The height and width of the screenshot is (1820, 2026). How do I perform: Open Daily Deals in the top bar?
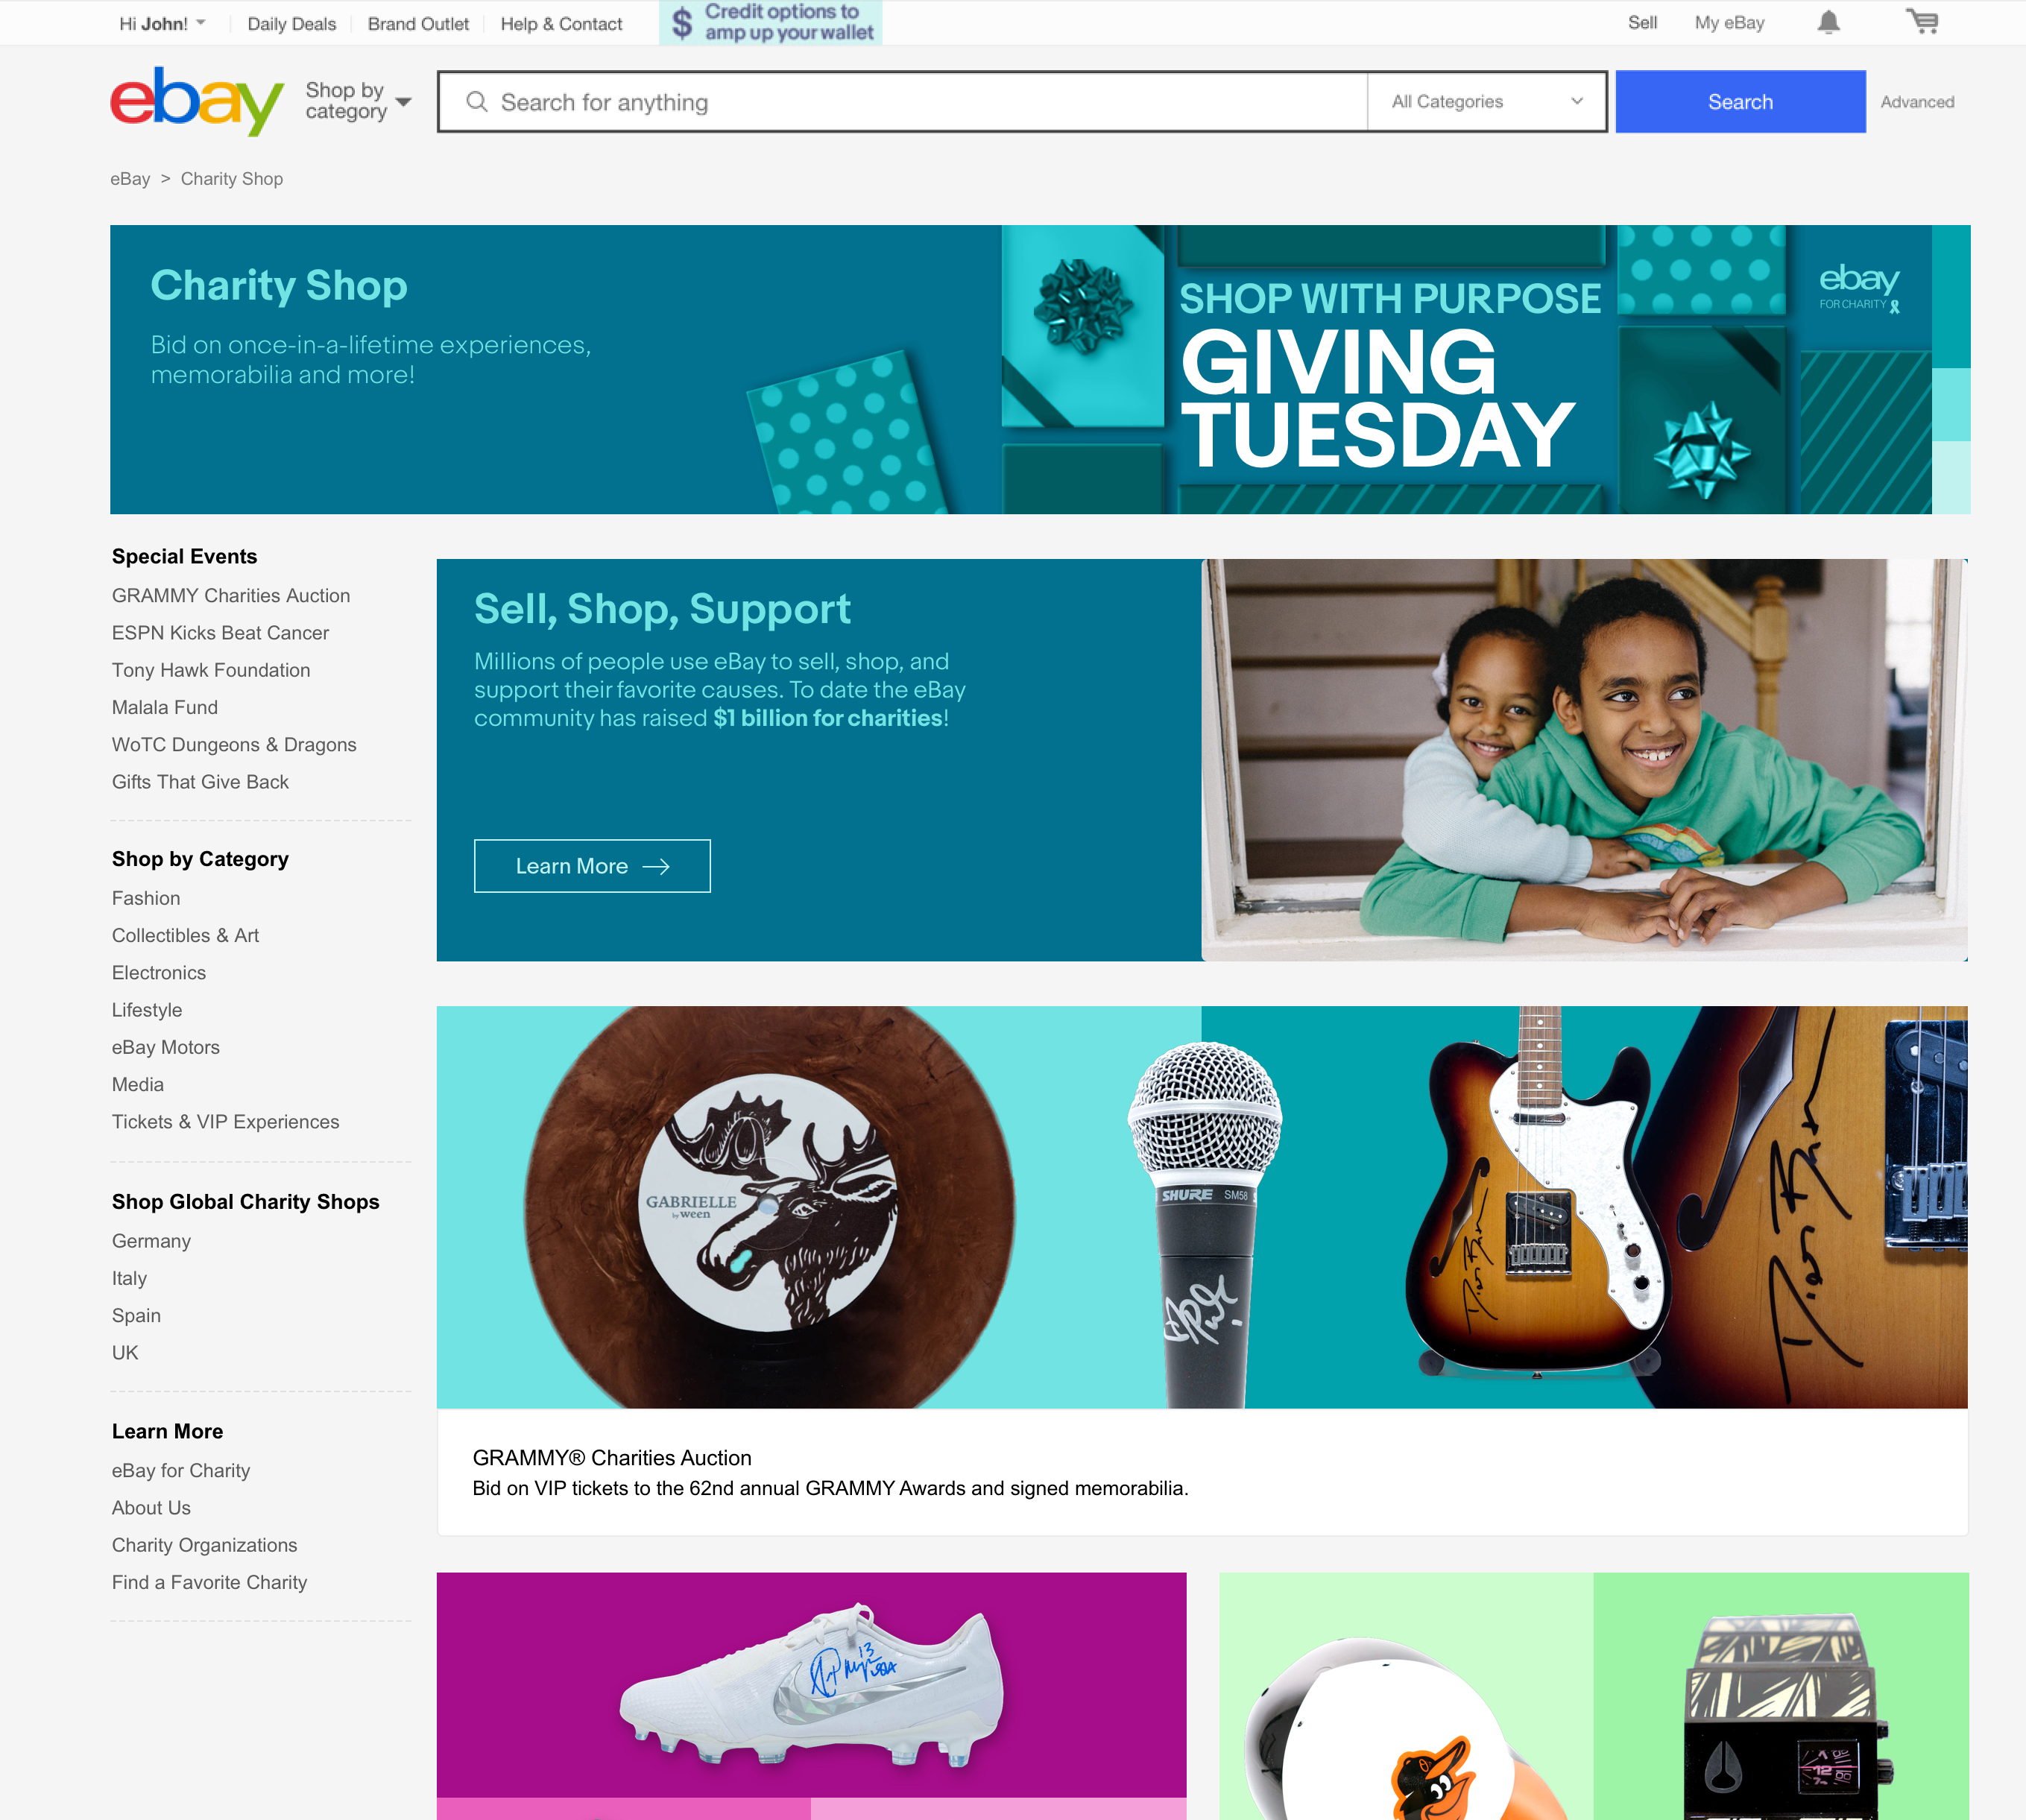click(291, 24)
